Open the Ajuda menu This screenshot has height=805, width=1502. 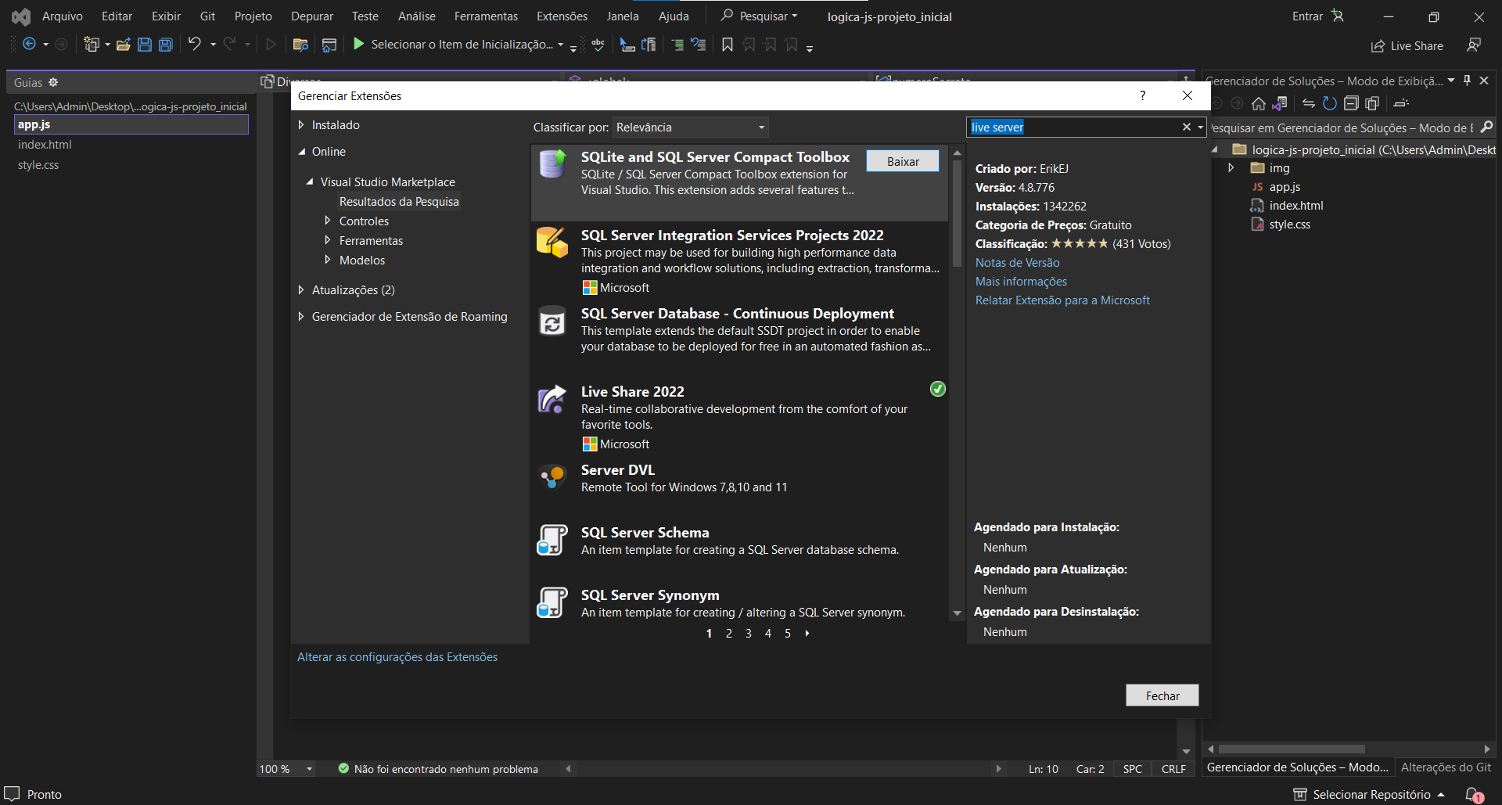coord(674,16)
